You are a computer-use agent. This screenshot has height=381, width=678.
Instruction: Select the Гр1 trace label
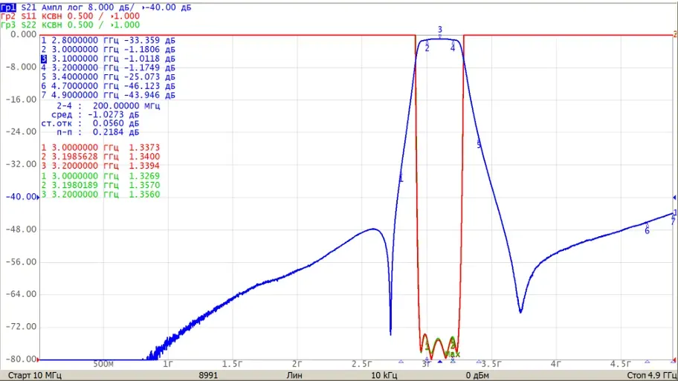8,7
